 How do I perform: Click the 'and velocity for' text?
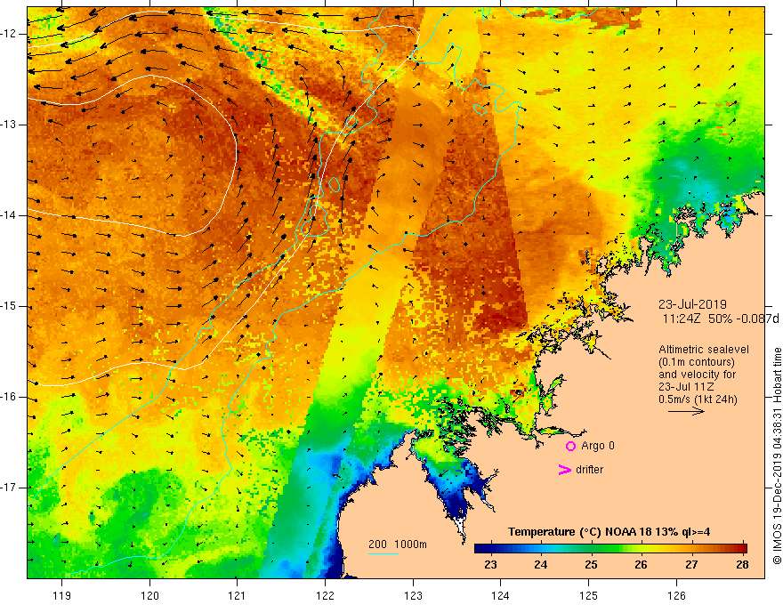(x=697, y=375)
